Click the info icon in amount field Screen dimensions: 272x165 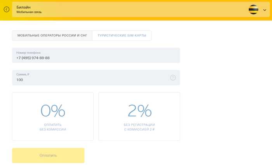[173, 78]
